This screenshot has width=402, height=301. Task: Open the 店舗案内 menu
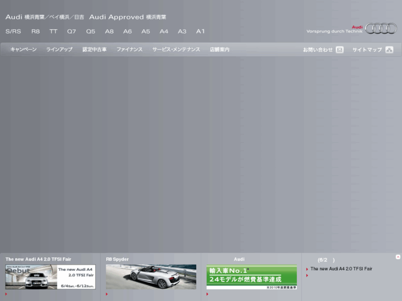click(220, 50)
